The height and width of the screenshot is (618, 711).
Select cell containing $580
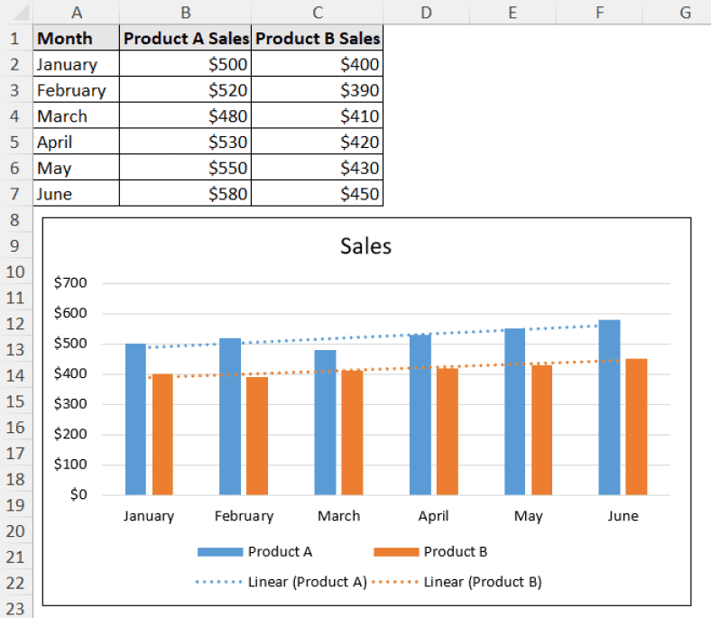[x=185, y=194]
